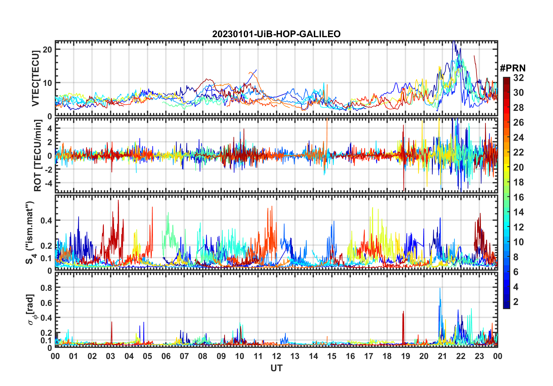Screen dimensions: 553x386
Task: Click the UT x-axis label
Action: tap(276, 368)
